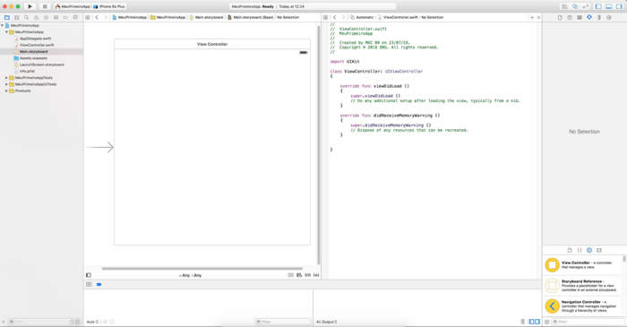Open the Project navigator tab icon
This screenshot has height=327, width=627.
click(7, 18)
